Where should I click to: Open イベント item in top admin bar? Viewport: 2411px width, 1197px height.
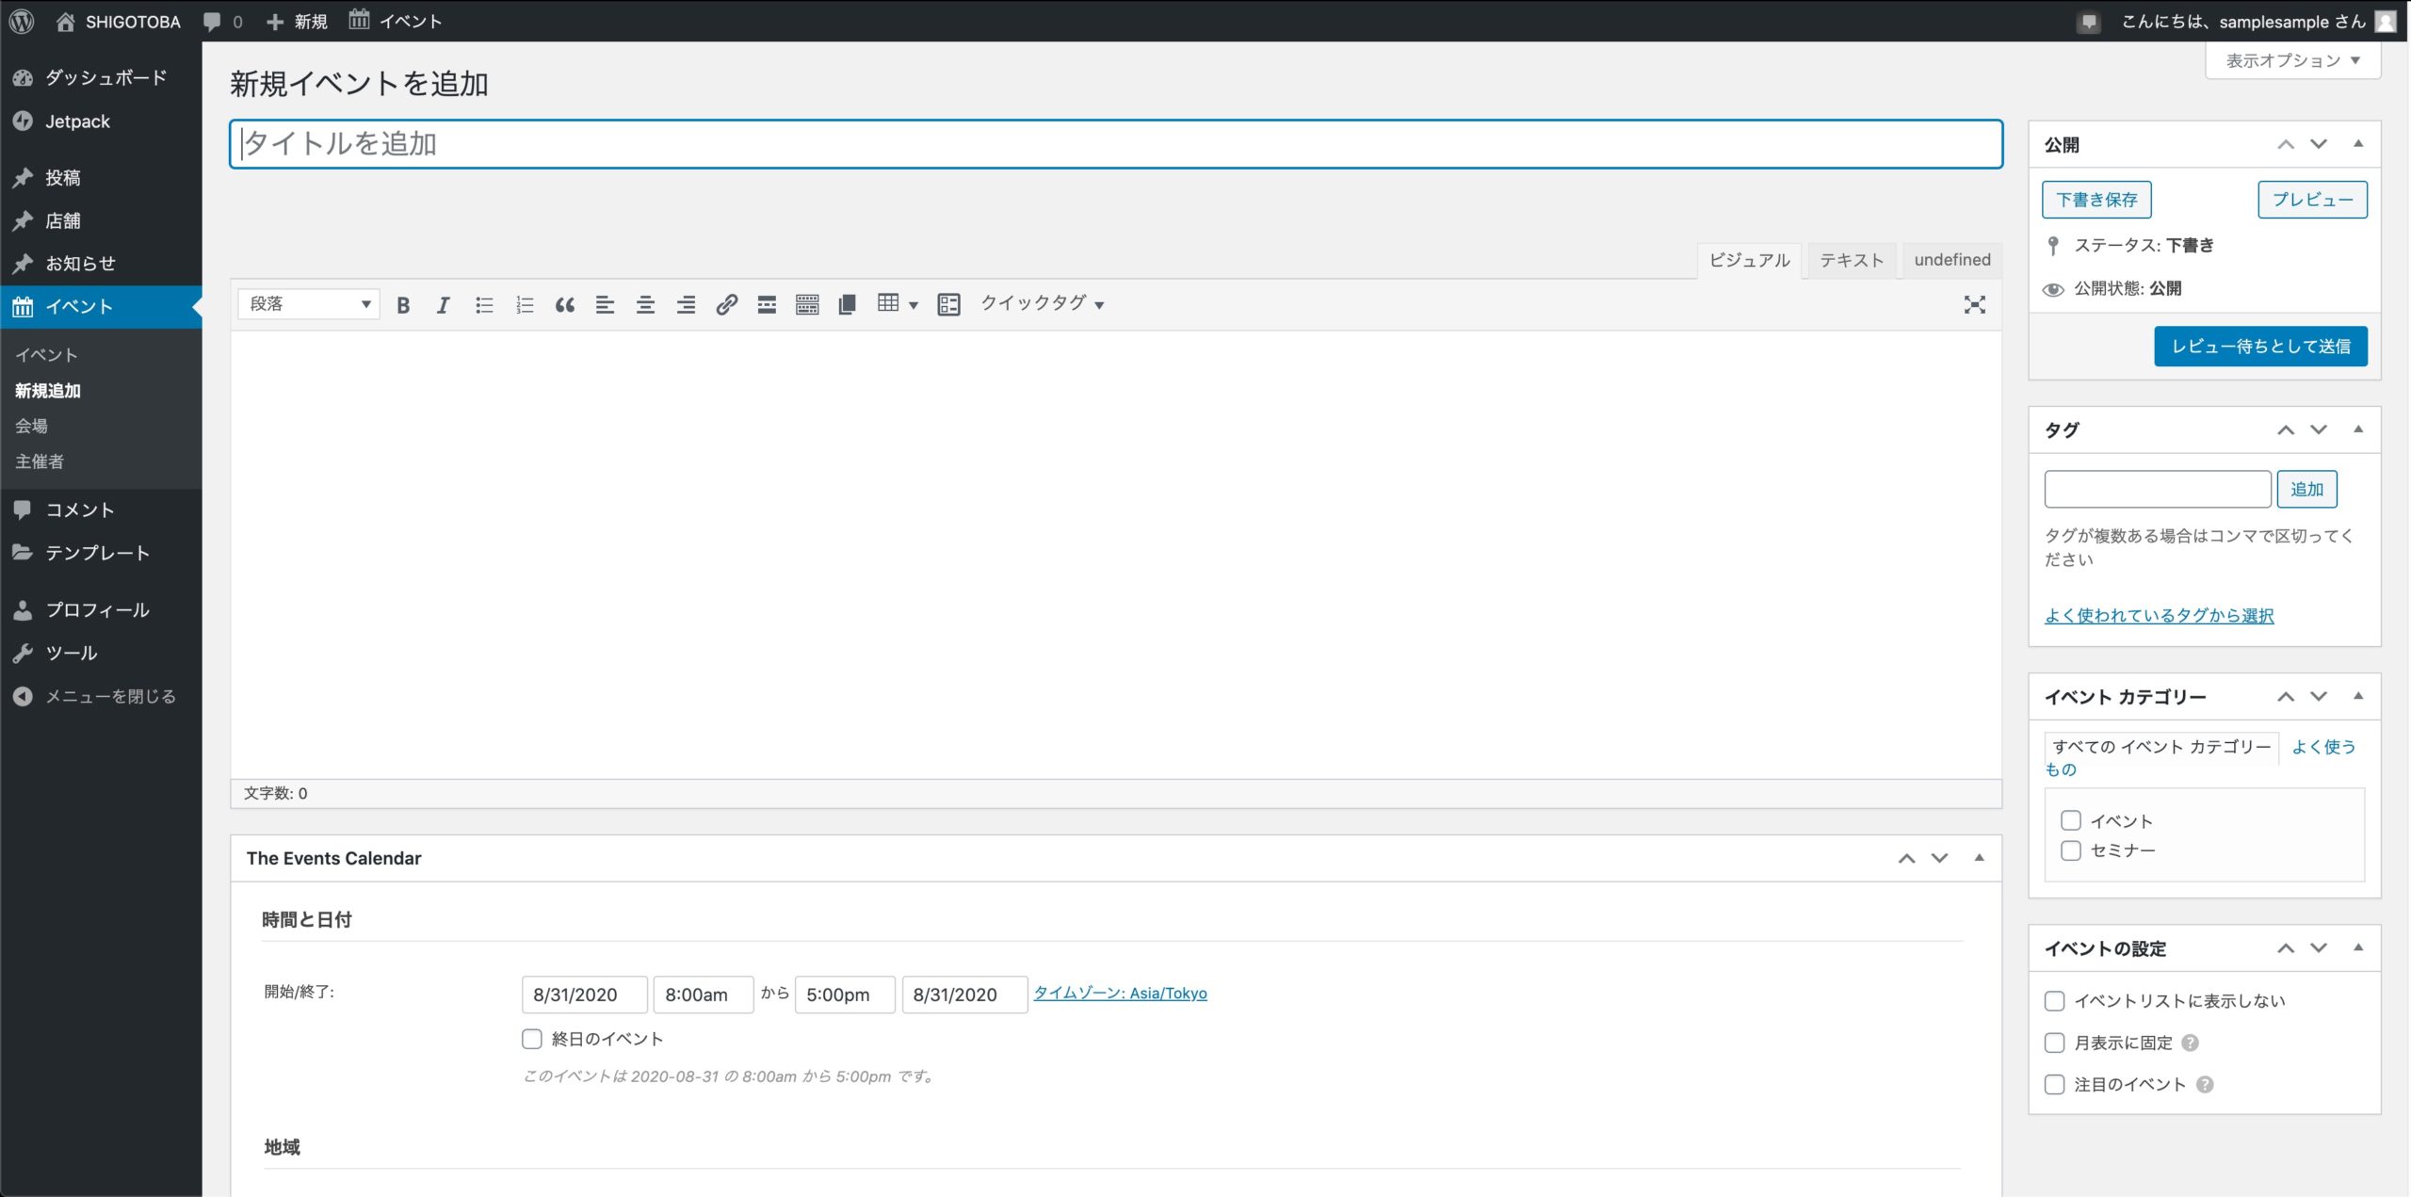[395, 21]
